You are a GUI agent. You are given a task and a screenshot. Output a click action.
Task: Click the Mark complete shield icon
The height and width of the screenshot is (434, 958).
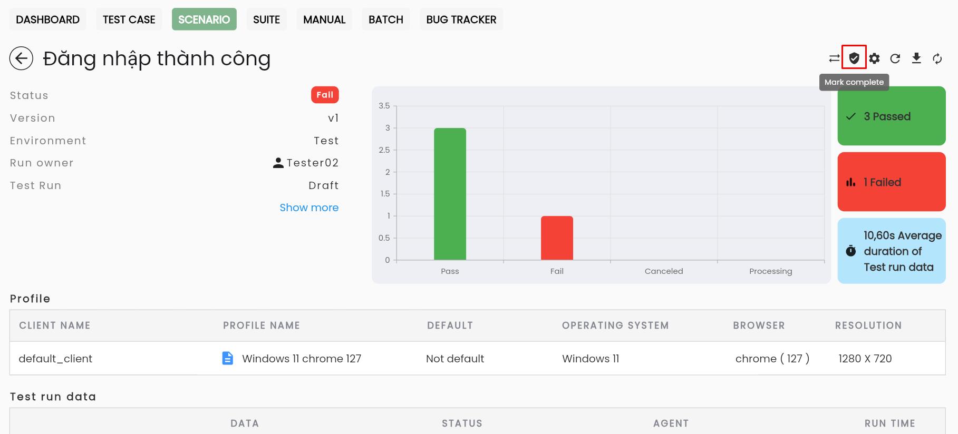point(854,58)
